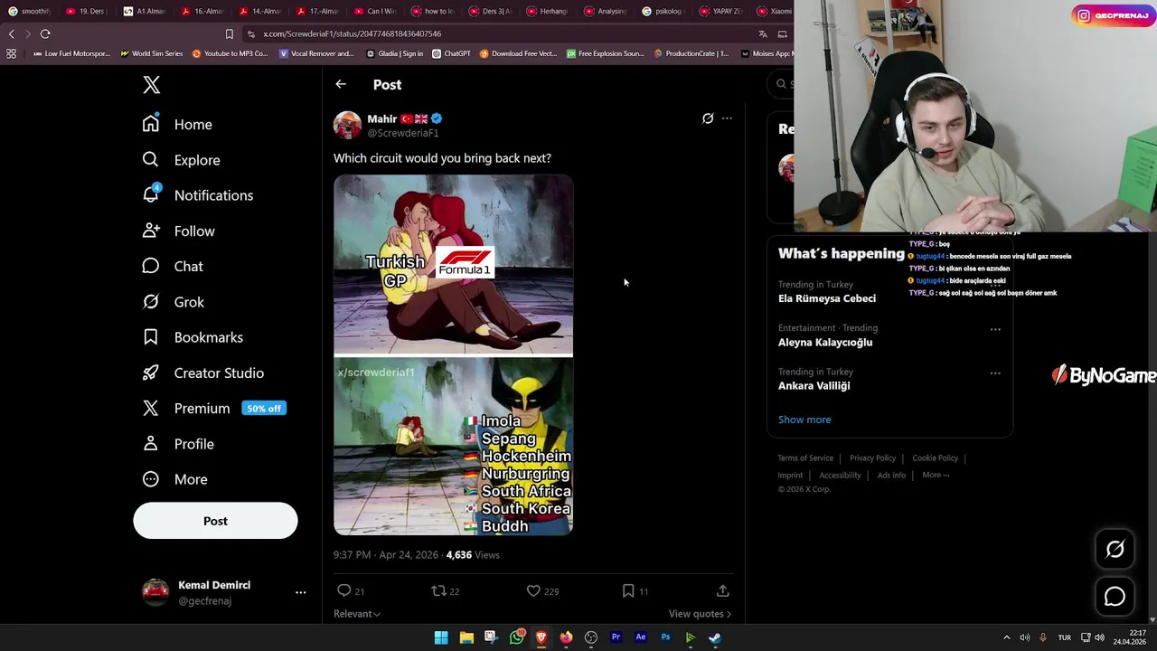Switch to the smoothify browser tab

pyautogui.click(x=29, y=11)
